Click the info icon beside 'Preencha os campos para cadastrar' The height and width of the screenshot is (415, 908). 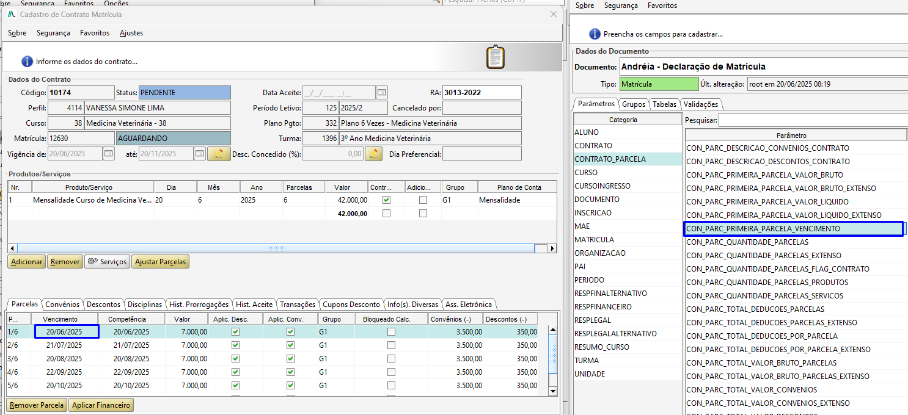point(595,34)
